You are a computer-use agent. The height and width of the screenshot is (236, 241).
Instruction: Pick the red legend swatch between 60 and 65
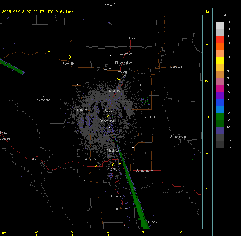point(220,40)
